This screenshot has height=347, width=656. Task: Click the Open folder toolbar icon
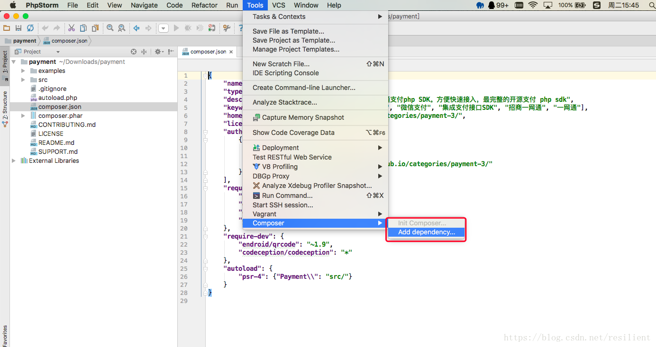7,28
